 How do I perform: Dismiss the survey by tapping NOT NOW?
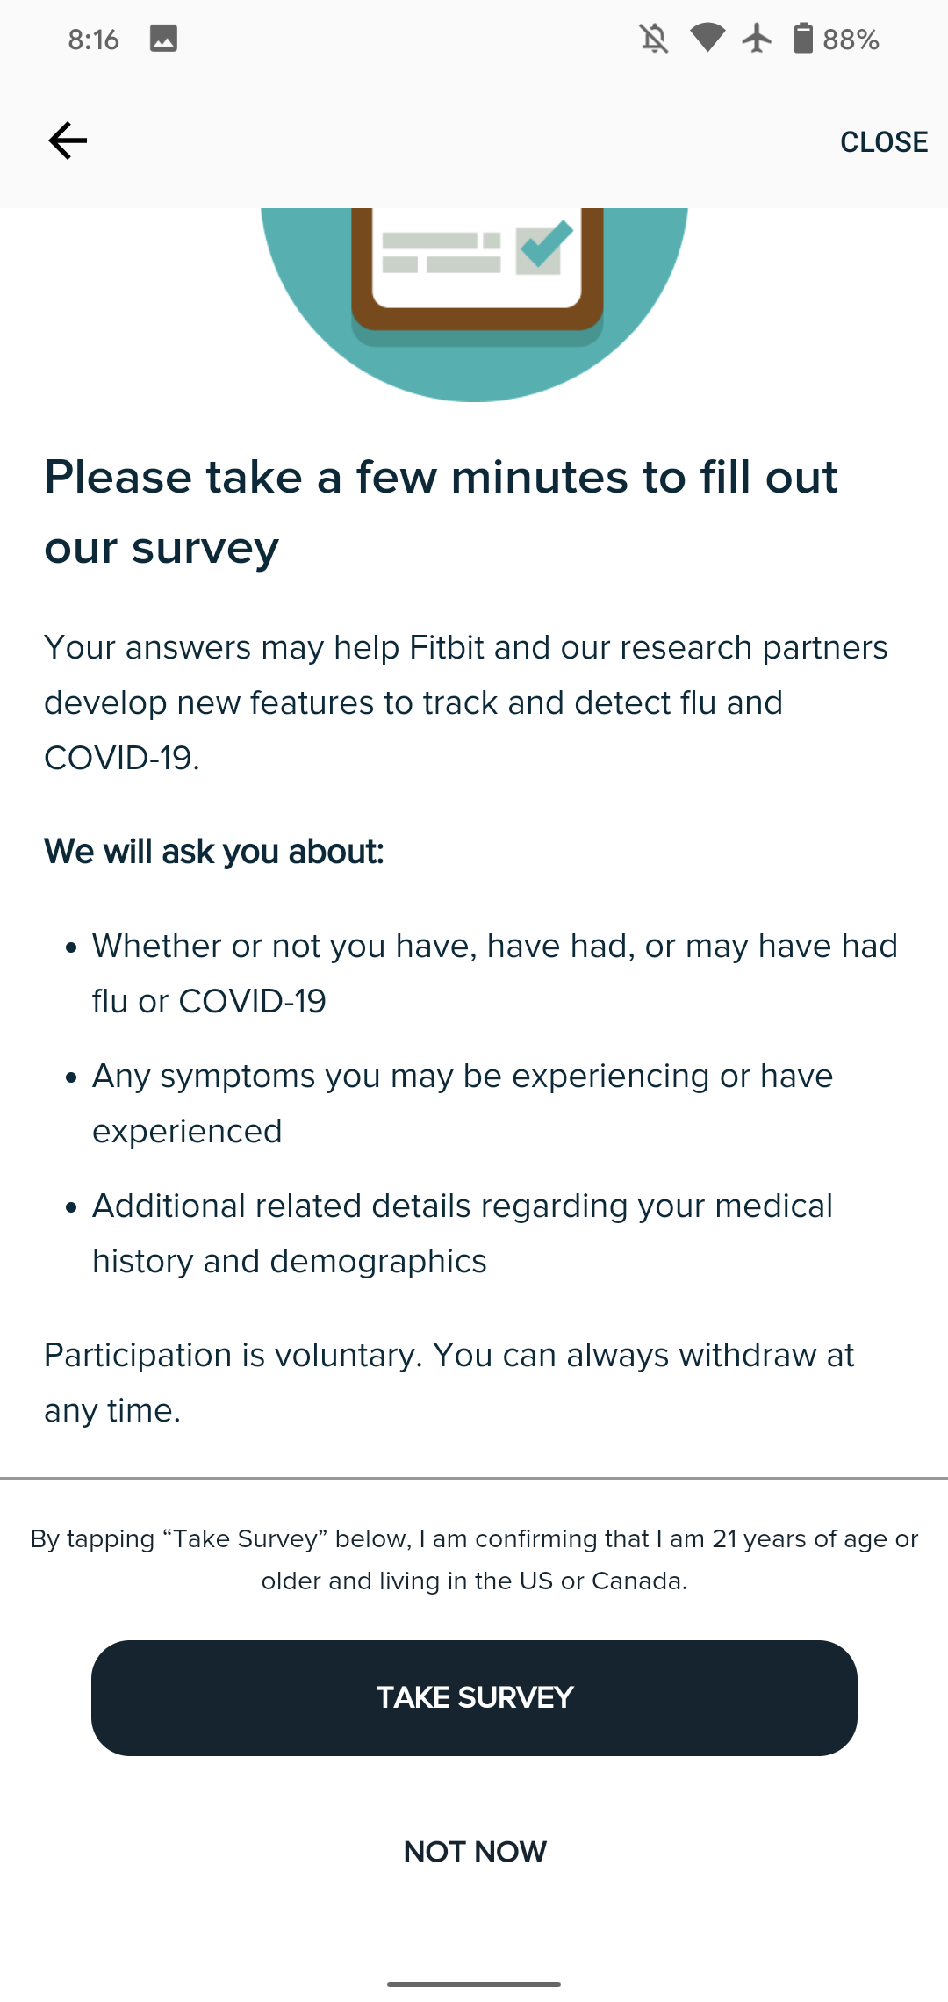click(x=475, y=1852)
